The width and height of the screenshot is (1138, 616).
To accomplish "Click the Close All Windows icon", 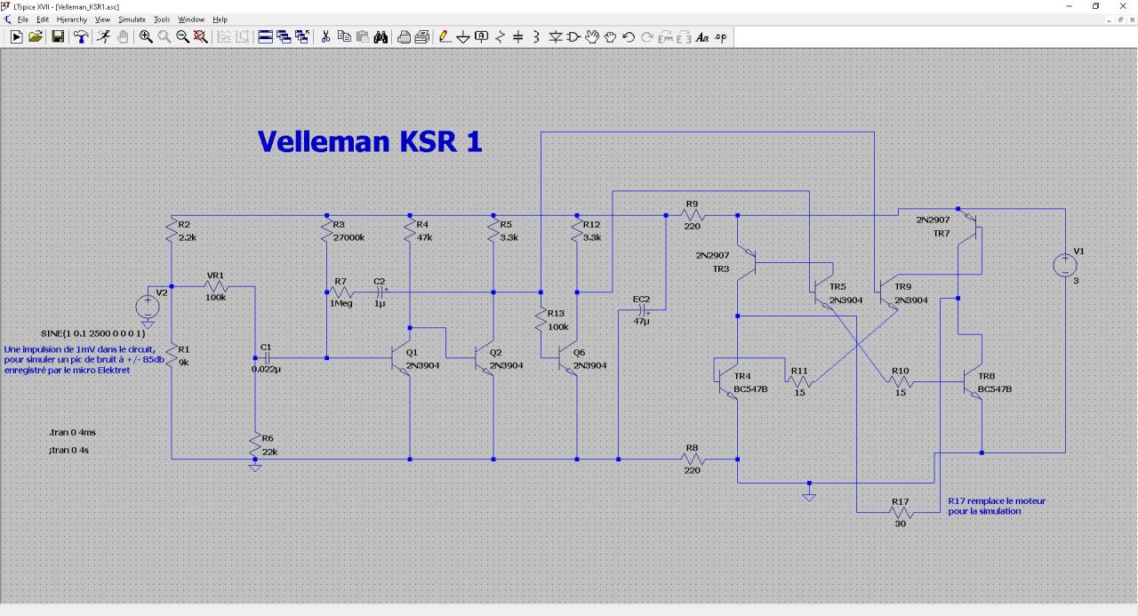I will (302, 36).
